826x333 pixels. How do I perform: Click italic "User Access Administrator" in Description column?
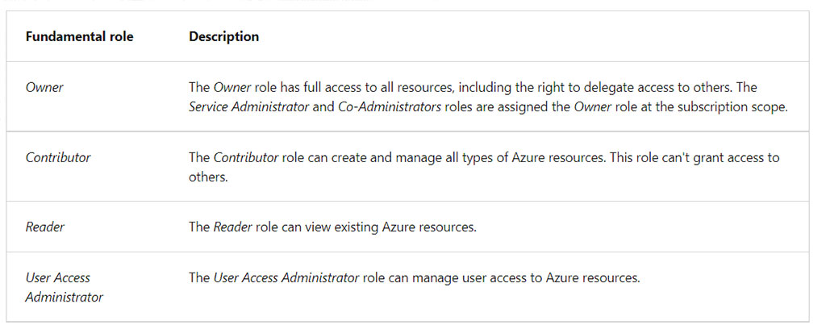click(x=286, y=278)
